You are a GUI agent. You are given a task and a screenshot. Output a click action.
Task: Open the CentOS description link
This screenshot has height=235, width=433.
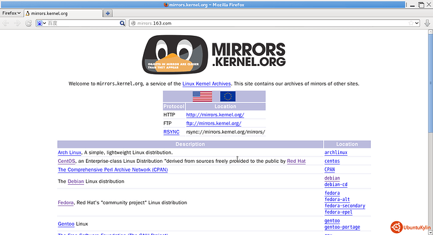pos(67,161)
